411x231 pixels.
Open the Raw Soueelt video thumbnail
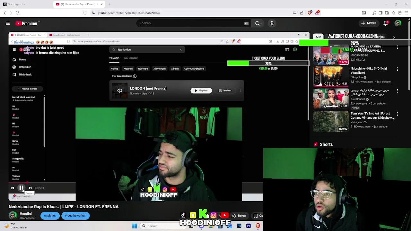coord(331,98)
